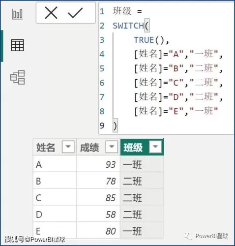
Task: Open the Model relationships view icon
Action: click(x=18, y=77)
